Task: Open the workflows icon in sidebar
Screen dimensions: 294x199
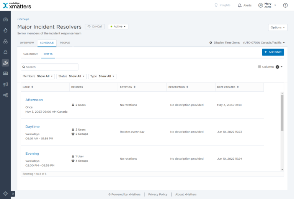Action: click(5, 95)
